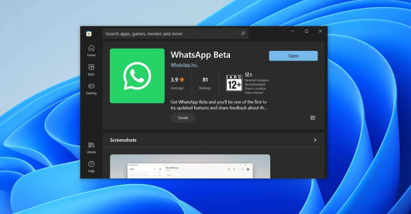Image resolution: width=411 pixels, height=214 pixels.
Task: Click the green WhatsApp Beta app logo
Action: [137, 75]
